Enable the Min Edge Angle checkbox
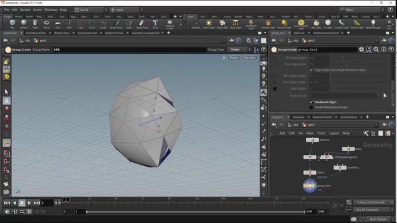This screenshot has width=397, height=223. tap(275, 58)
